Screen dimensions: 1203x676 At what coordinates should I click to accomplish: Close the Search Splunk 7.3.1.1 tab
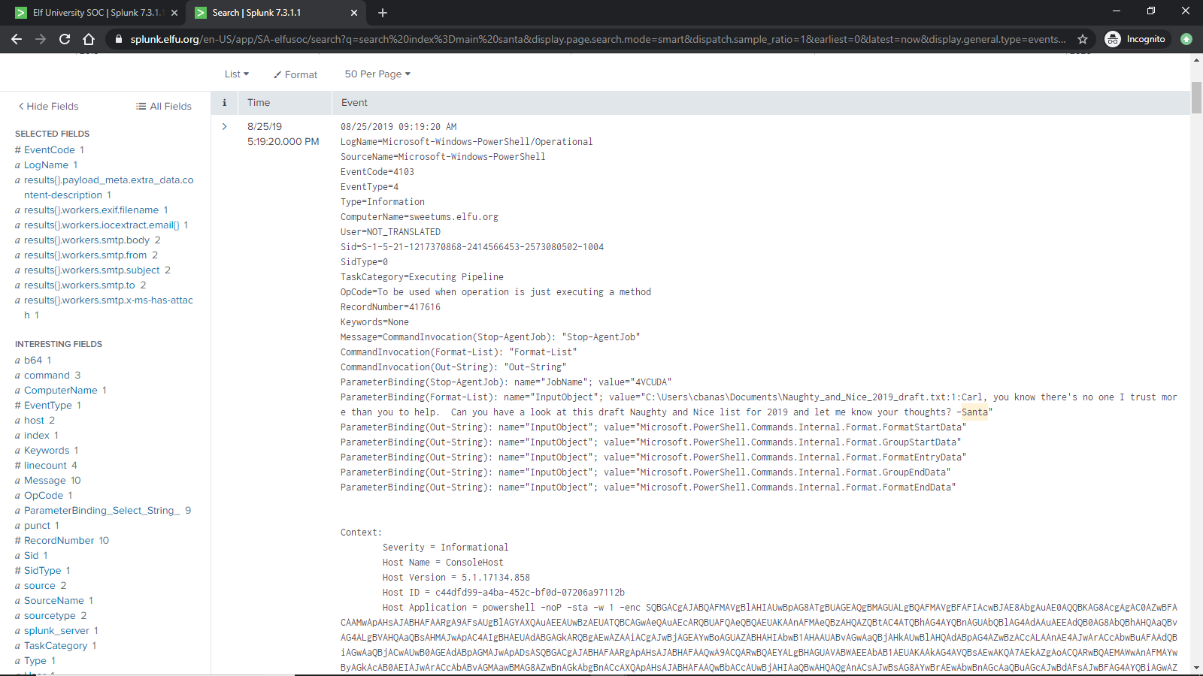354,13
